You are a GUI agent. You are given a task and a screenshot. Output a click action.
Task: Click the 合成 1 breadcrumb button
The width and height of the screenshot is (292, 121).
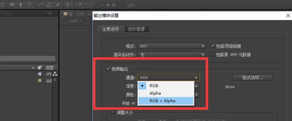point(75,21)
